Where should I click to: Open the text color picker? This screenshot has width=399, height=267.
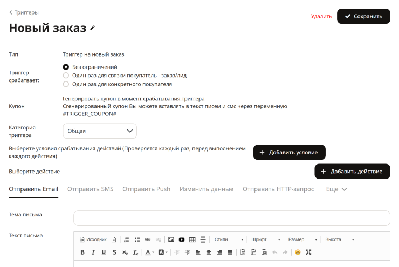coord(150,252)
